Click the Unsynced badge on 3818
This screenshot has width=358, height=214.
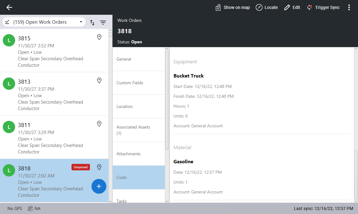coord(81,167)
